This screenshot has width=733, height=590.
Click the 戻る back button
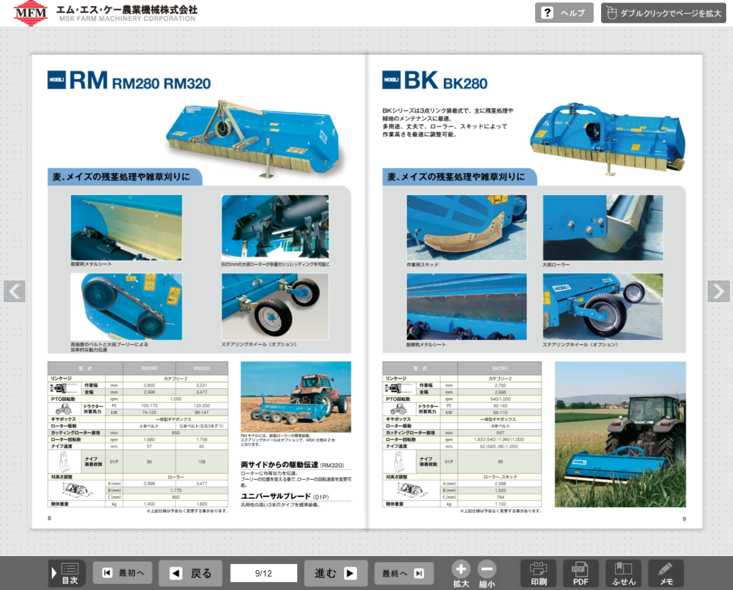(190, 573)
